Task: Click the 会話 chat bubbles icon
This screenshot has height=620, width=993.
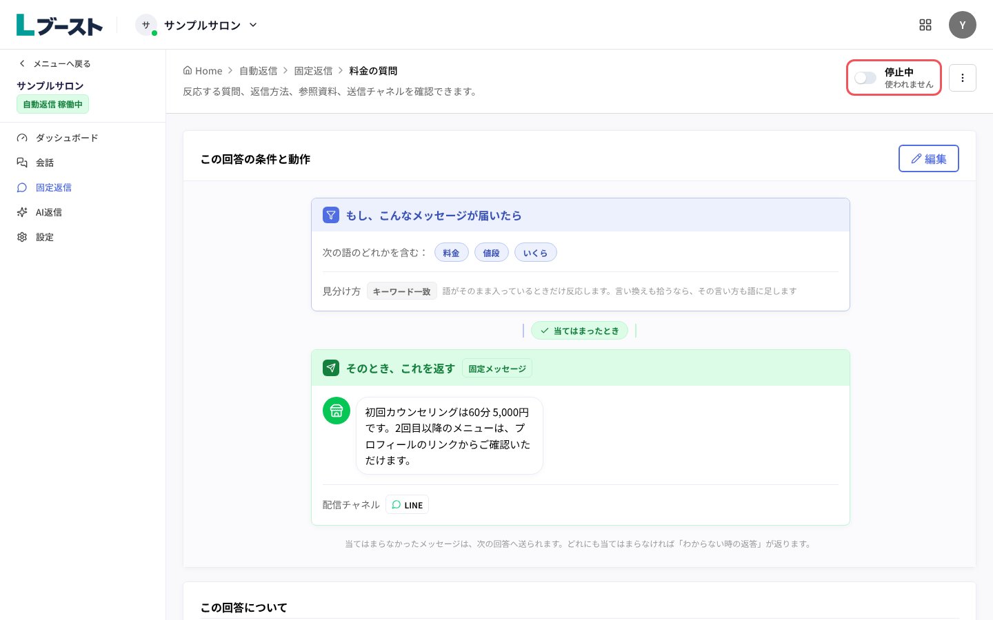Action: (x=22, y=163)
